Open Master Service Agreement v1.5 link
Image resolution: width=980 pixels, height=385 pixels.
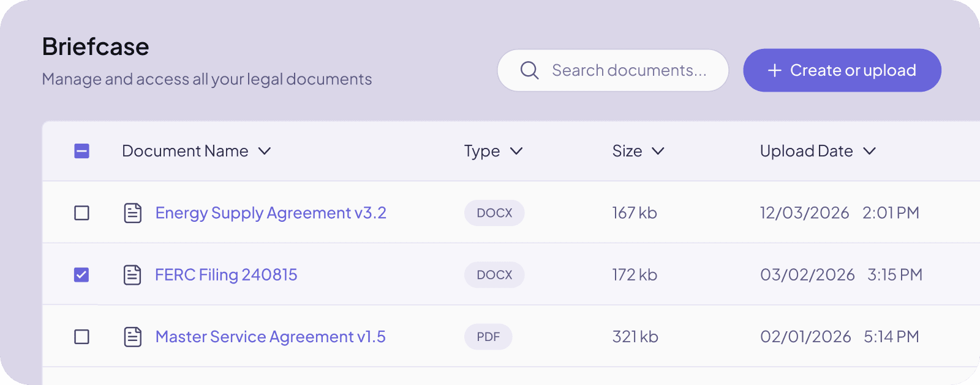pos(271,337)
